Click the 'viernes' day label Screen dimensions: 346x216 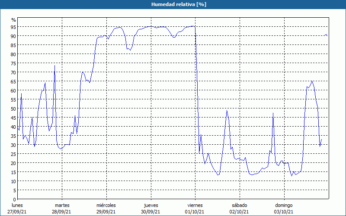pos(195,205)
